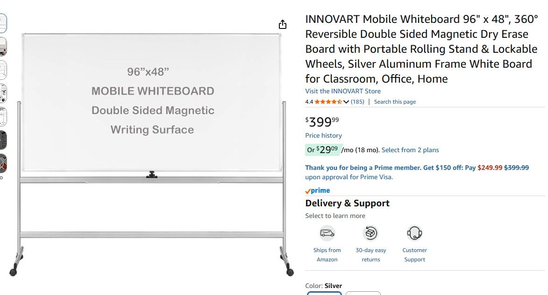
Task: Select the Silver color swatch option
Action: [324, 294]
